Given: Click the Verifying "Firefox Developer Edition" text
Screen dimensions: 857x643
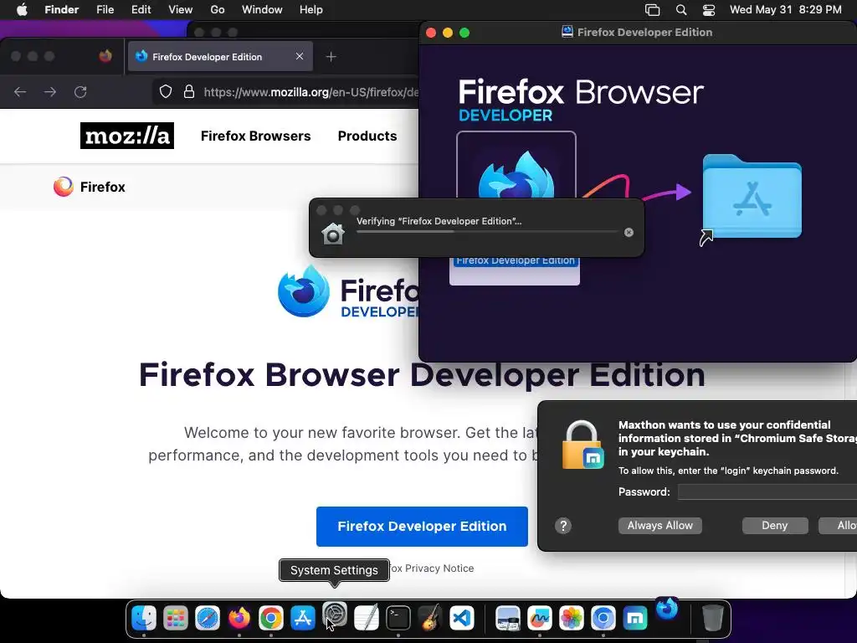Looking at the screenshot, I should tap(439, 221).
